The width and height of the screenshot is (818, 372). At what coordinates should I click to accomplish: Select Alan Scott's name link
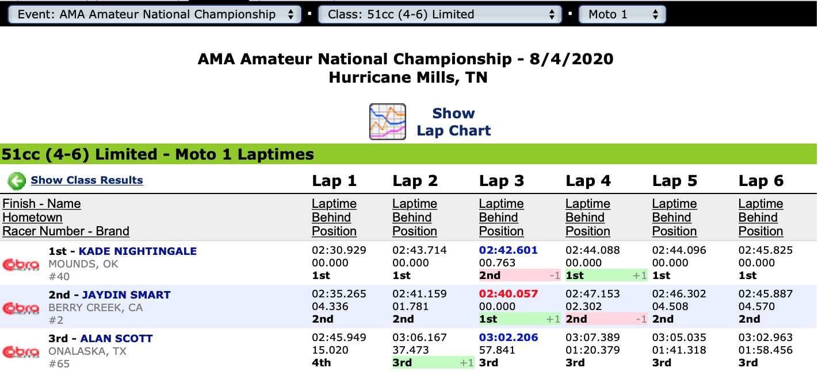(116, 339)
